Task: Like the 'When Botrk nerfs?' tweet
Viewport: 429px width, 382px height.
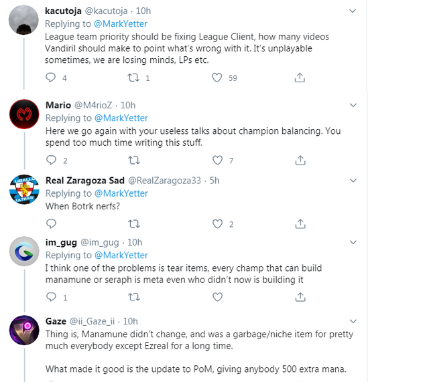Action: (217, 224)
